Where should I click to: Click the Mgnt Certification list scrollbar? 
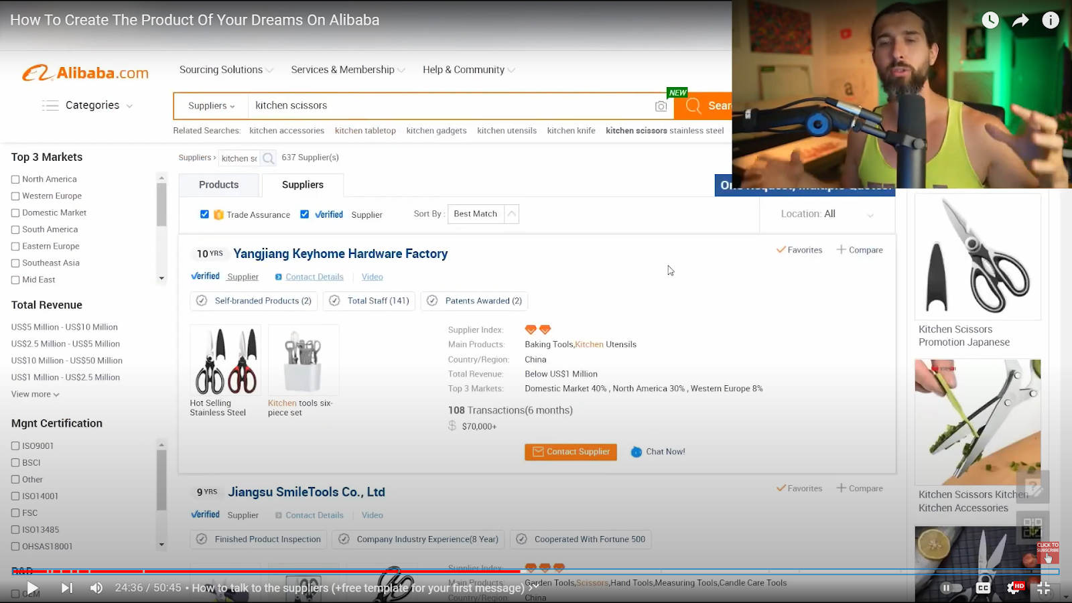click(161, 480)
